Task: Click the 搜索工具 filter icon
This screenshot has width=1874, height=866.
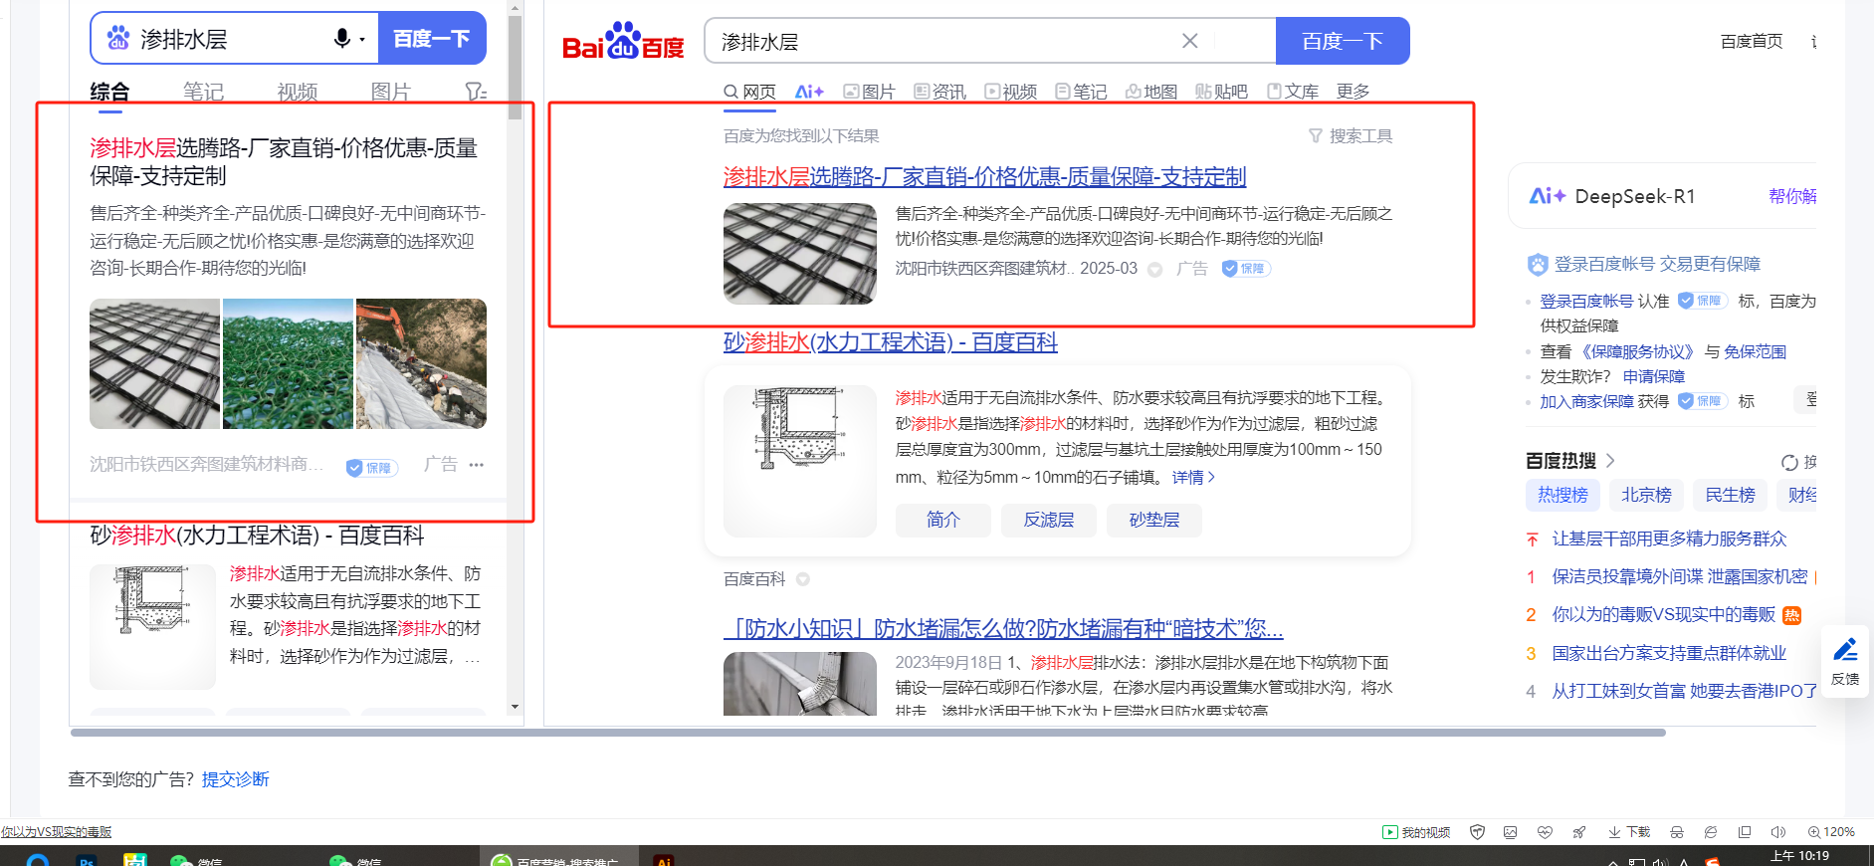Action: tap(1350, 136)
